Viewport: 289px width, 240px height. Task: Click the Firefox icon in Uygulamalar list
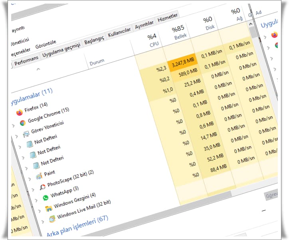pos(19,112)
